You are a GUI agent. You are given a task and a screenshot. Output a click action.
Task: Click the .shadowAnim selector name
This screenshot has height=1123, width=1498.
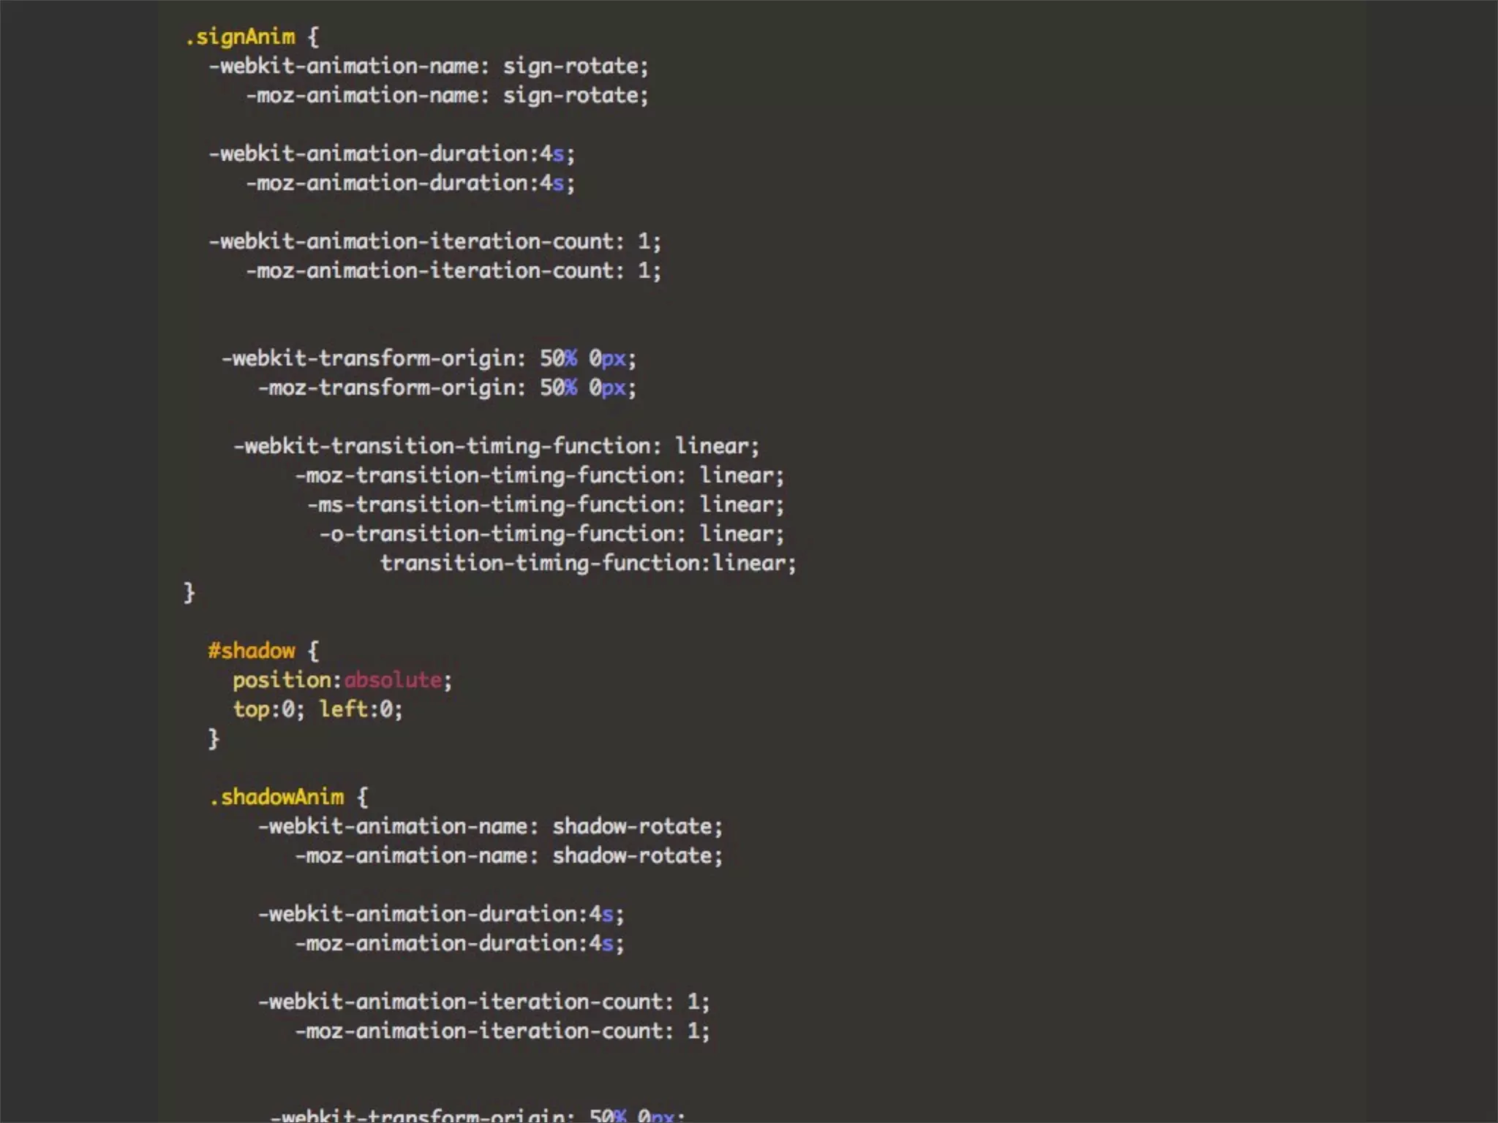(x=276, y=797)
